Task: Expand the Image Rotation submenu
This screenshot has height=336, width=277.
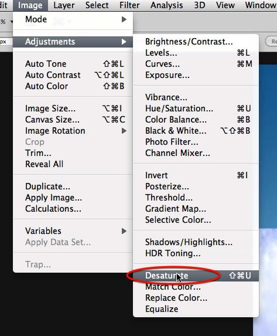Action: pyautogui.click(x=73, y=131)
